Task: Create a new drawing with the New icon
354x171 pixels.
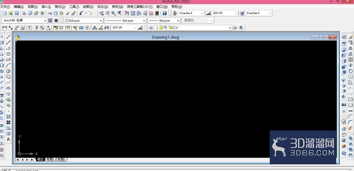Action: (5, 13)
